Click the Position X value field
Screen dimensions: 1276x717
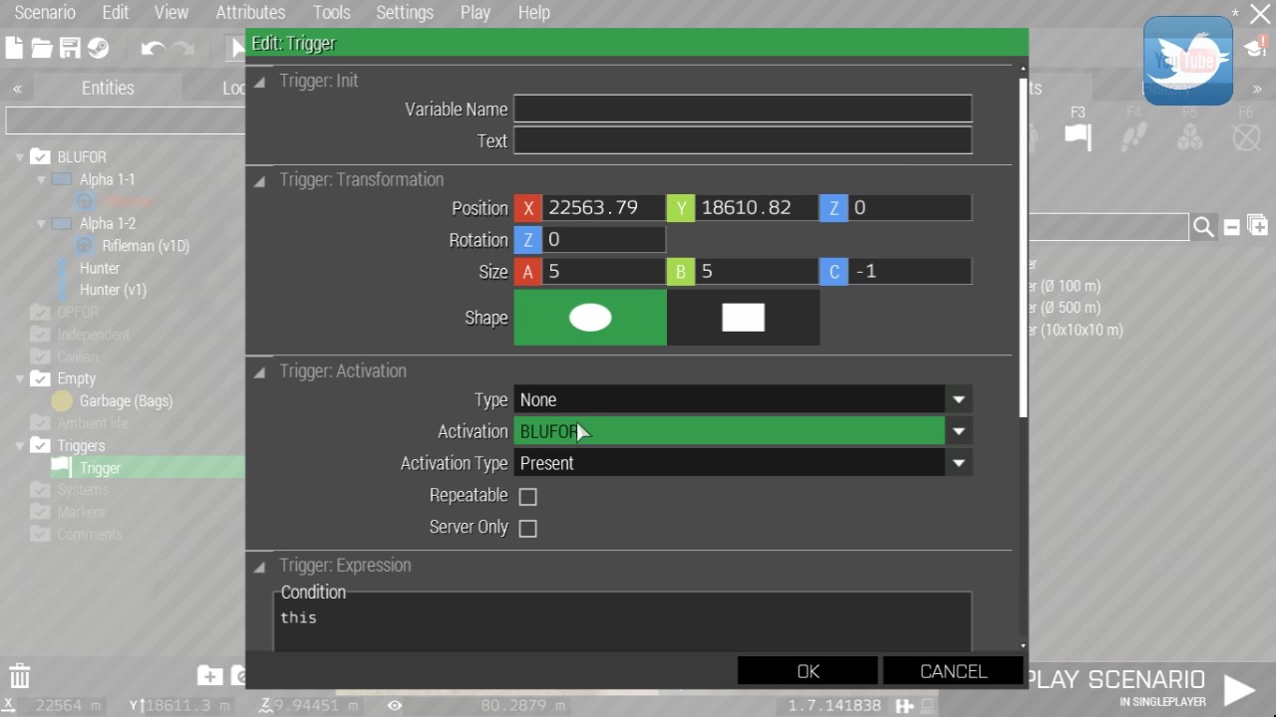(x=604, y=207)
